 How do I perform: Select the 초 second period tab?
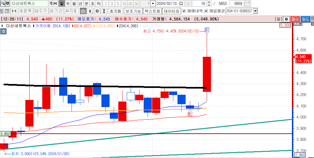92,3
